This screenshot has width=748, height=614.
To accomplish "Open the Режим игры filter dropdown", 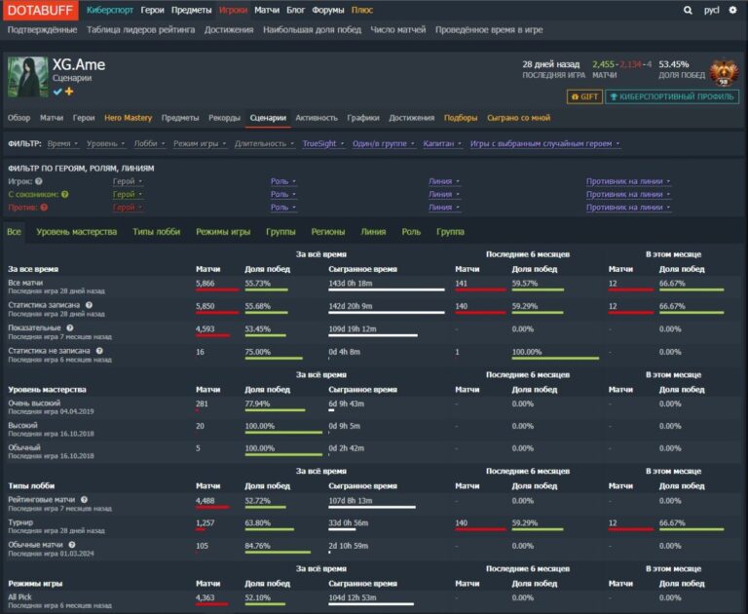I will (200, 143).
